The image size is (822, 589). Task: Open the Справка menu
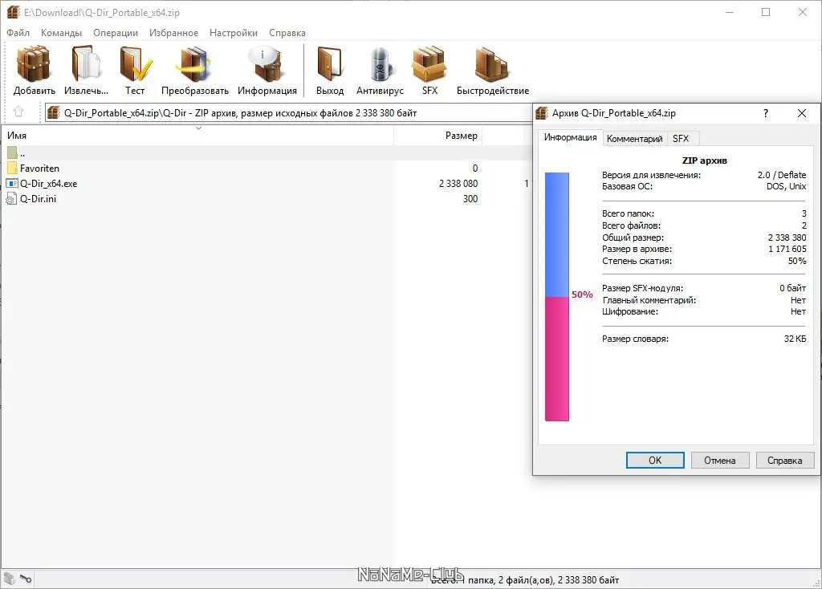pyautogui.click(x=287, y=32)
